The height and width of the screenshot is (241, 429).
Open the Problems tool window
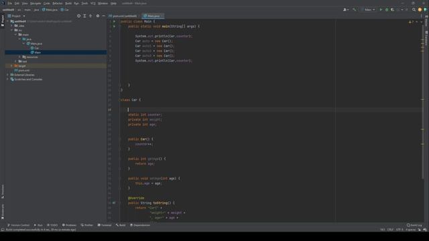[69, 225]
